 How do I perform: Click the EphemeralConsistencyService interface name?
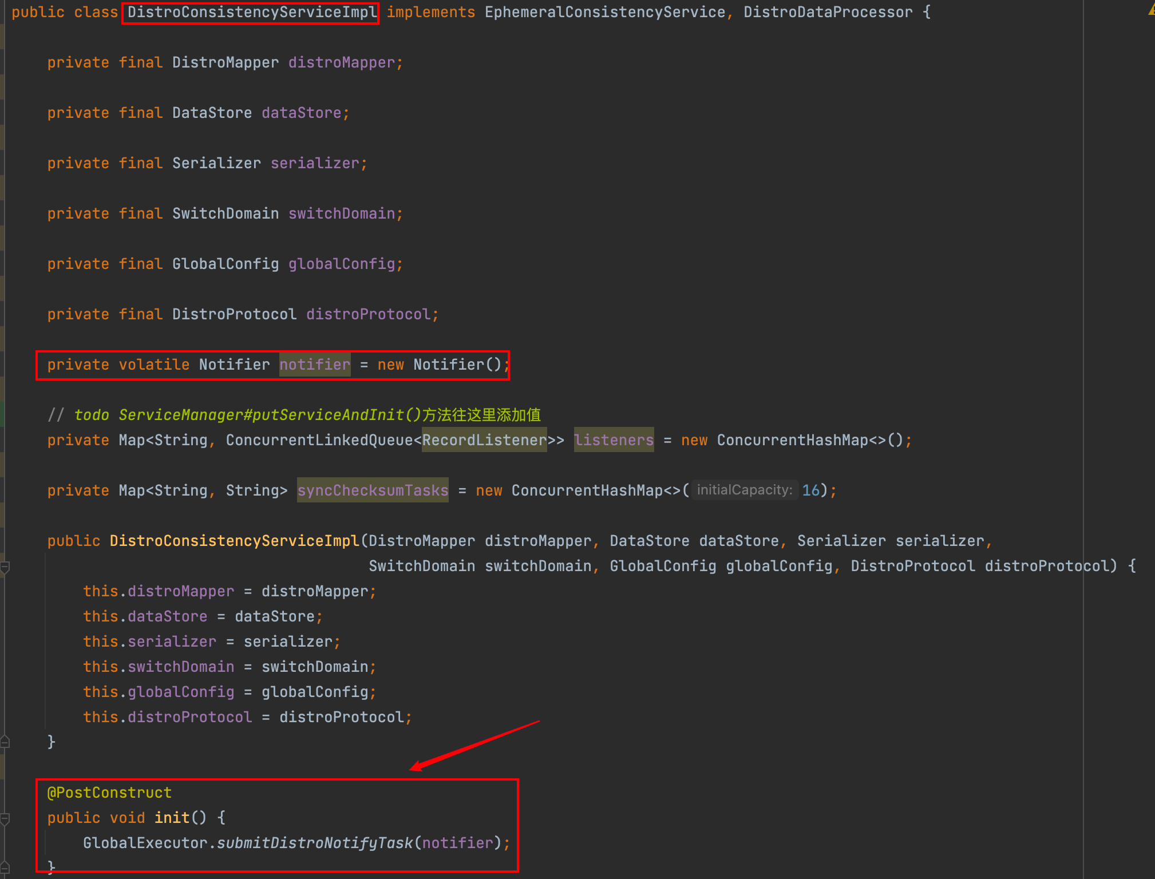(x=604, y=13)
